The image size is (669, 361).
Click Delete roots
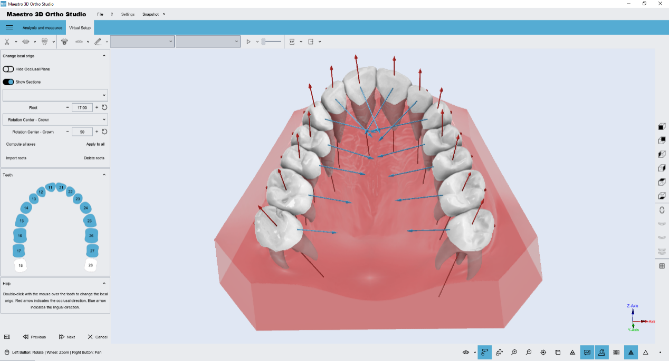coord(94,158)
